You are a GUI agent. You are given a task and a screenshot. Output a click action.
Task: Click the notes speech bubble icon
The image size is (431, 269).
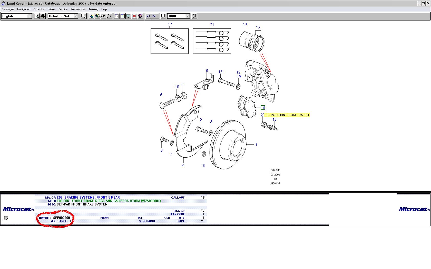[x=163, y=16]
